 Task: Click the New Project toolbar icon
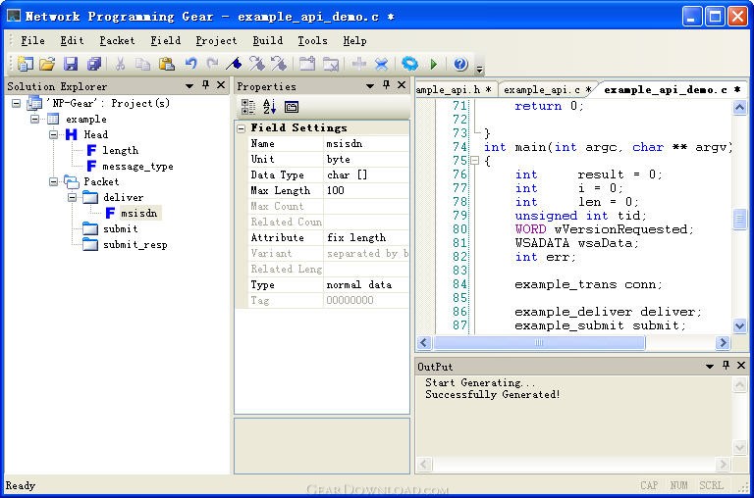pos(25,64)
